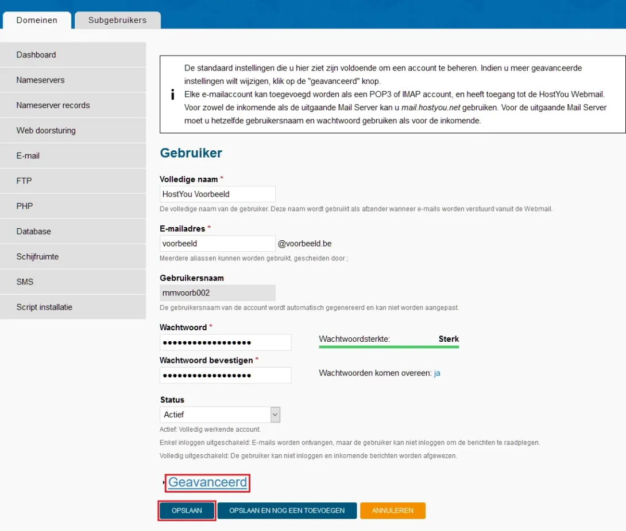Click the Wachtwoord bevestigen field
The height and width of the screenshot is (531, 626).
(x=225, y=375)
